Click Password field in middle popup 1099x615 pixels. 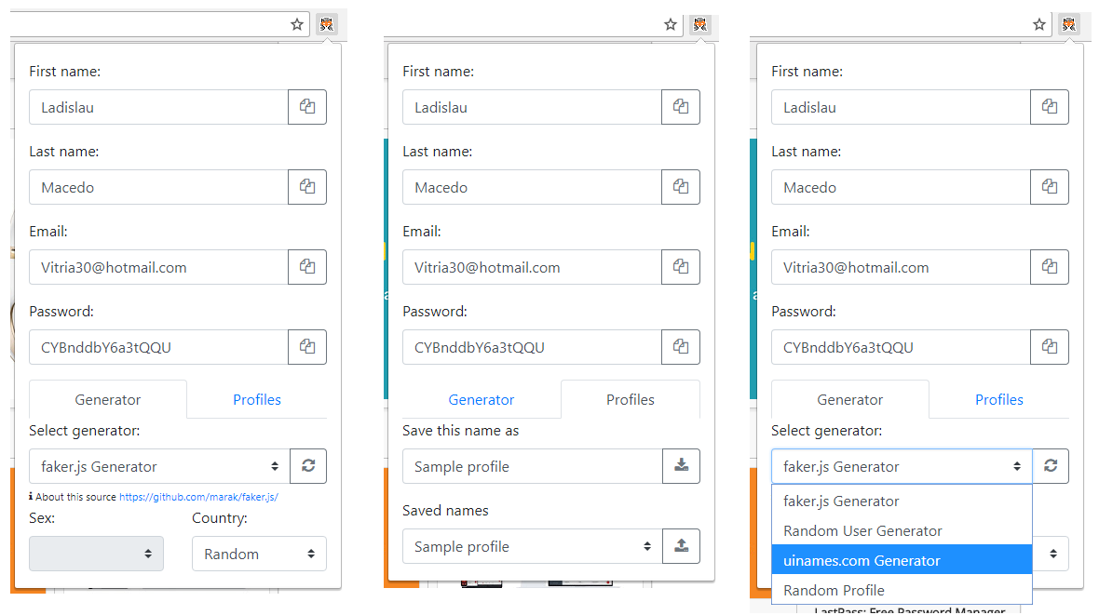tap(532, 347)
